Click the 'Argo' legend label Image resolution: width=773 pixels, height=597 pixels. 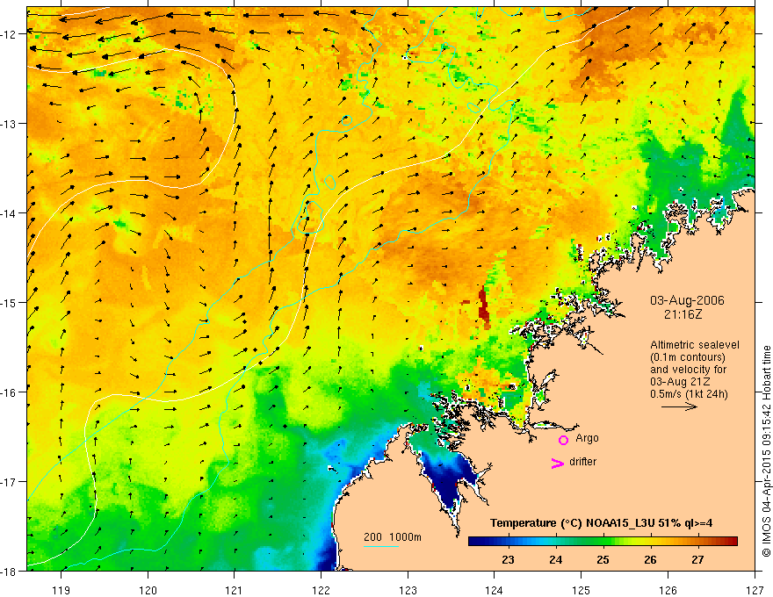click(587, 438)
